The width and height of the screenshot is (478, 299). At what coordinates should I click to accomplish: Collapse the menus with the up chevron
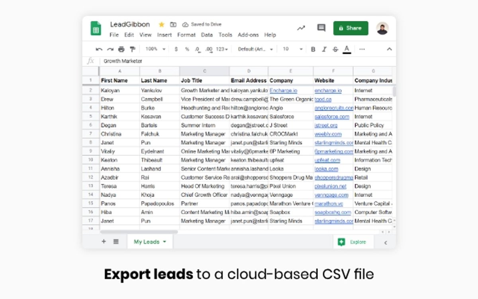pyautogui.click(x=389, y=49)
